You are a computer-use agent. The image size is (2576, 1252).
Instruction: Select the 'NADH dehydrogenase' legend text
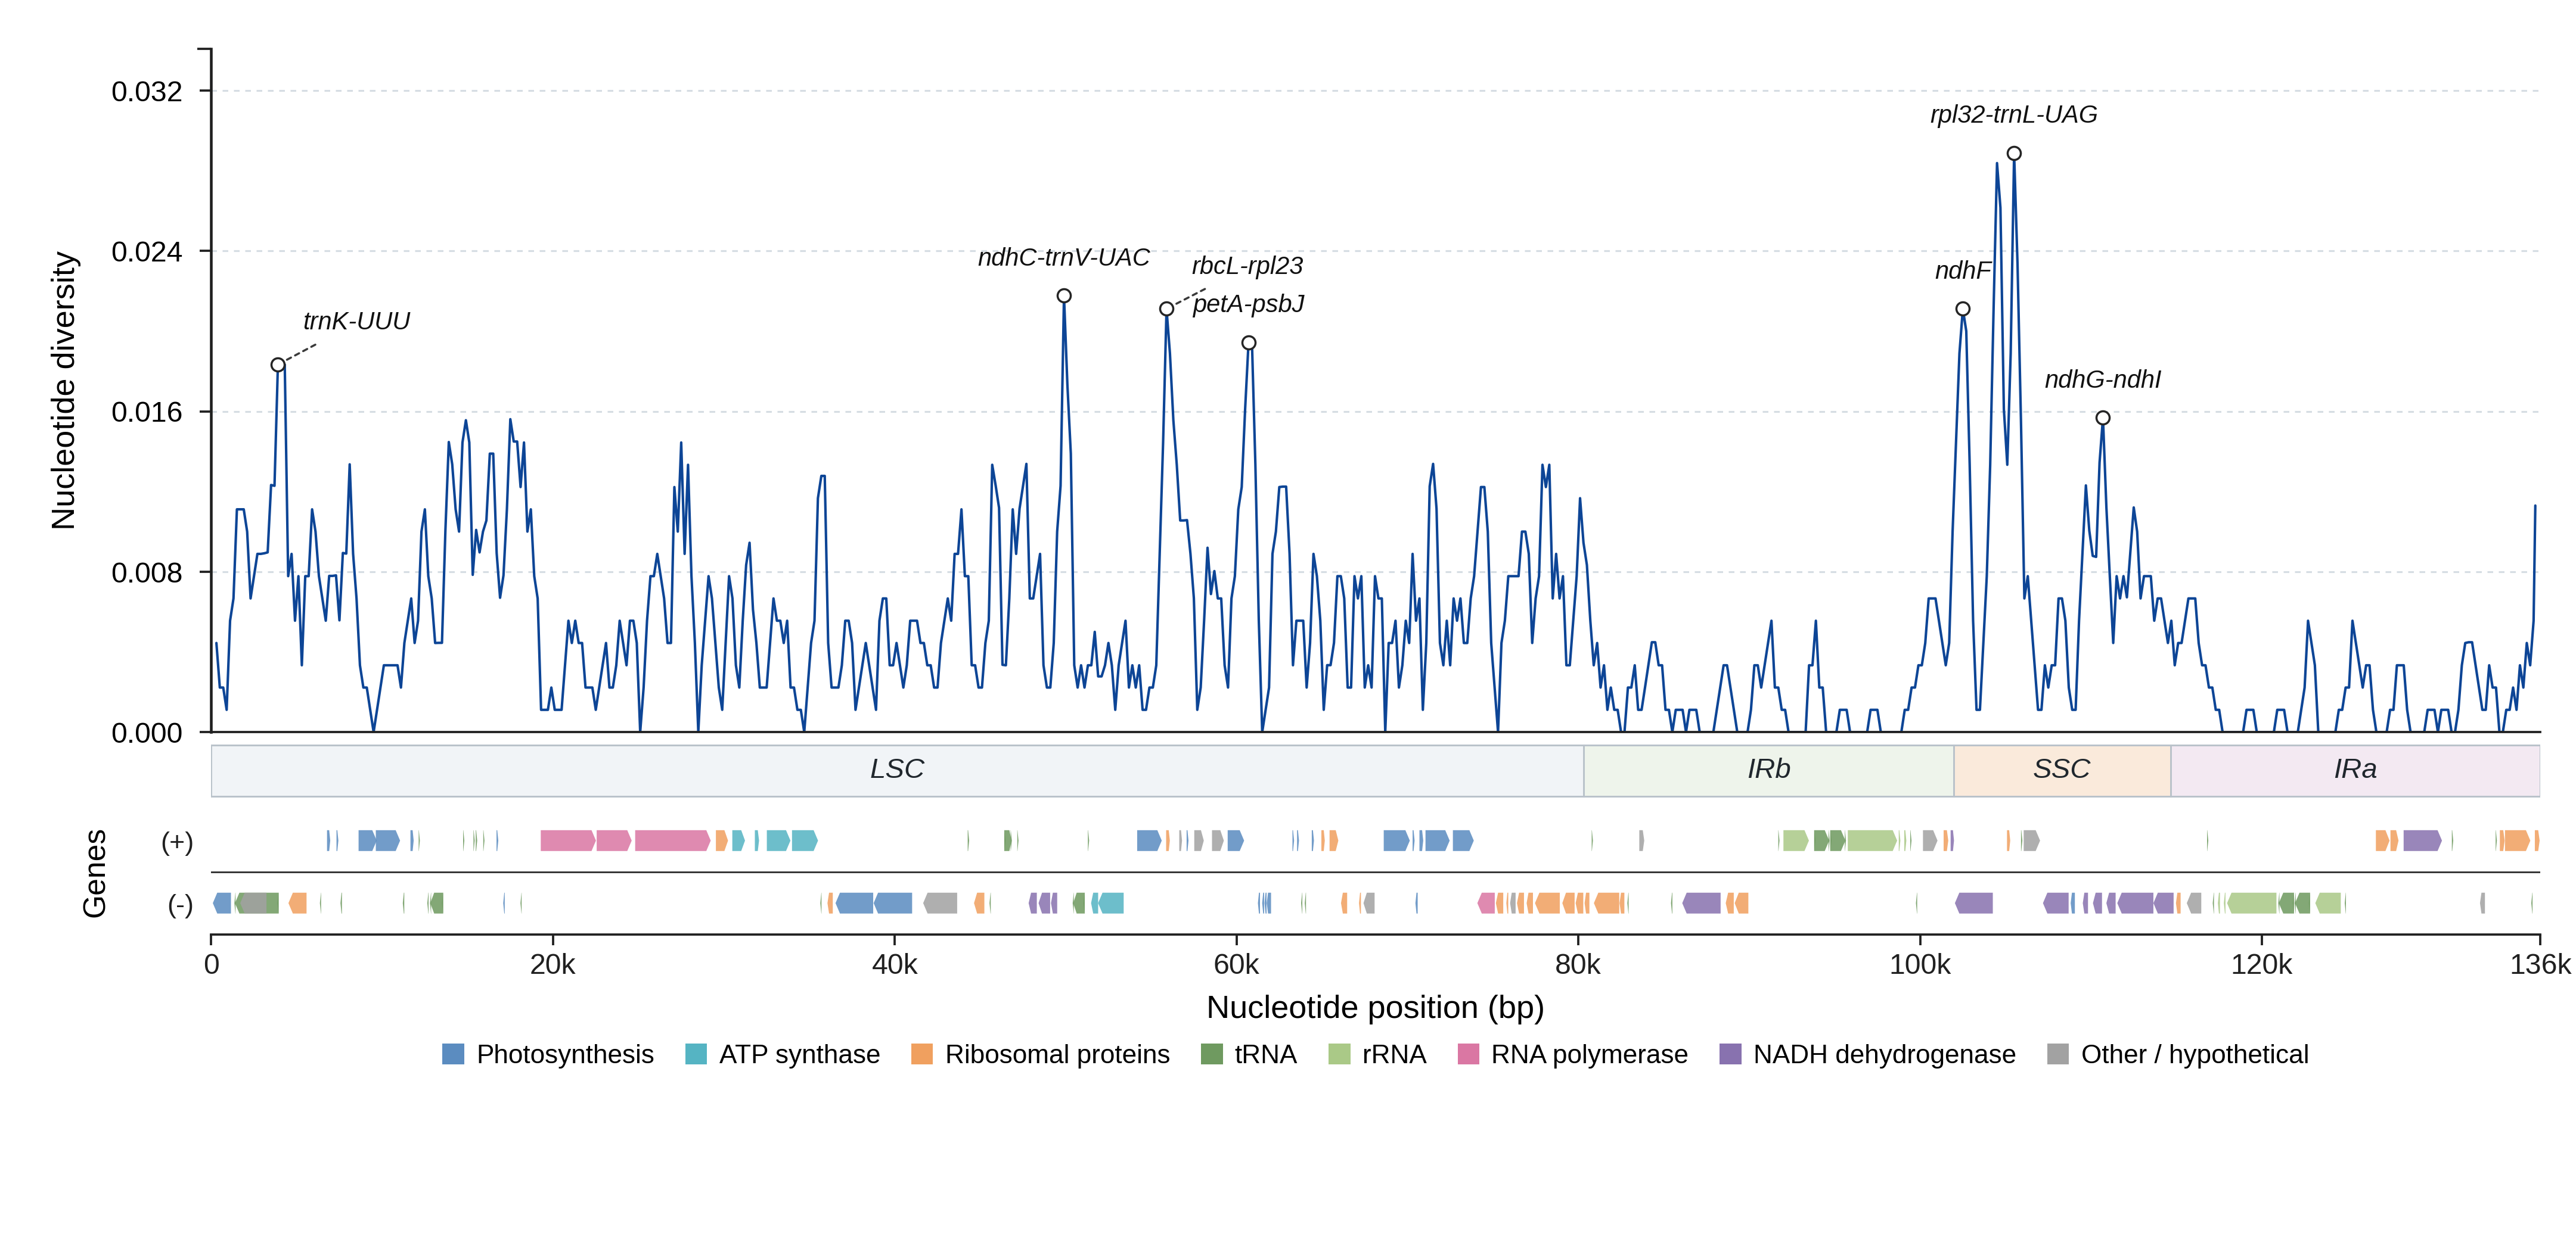coord(1884,1054)
